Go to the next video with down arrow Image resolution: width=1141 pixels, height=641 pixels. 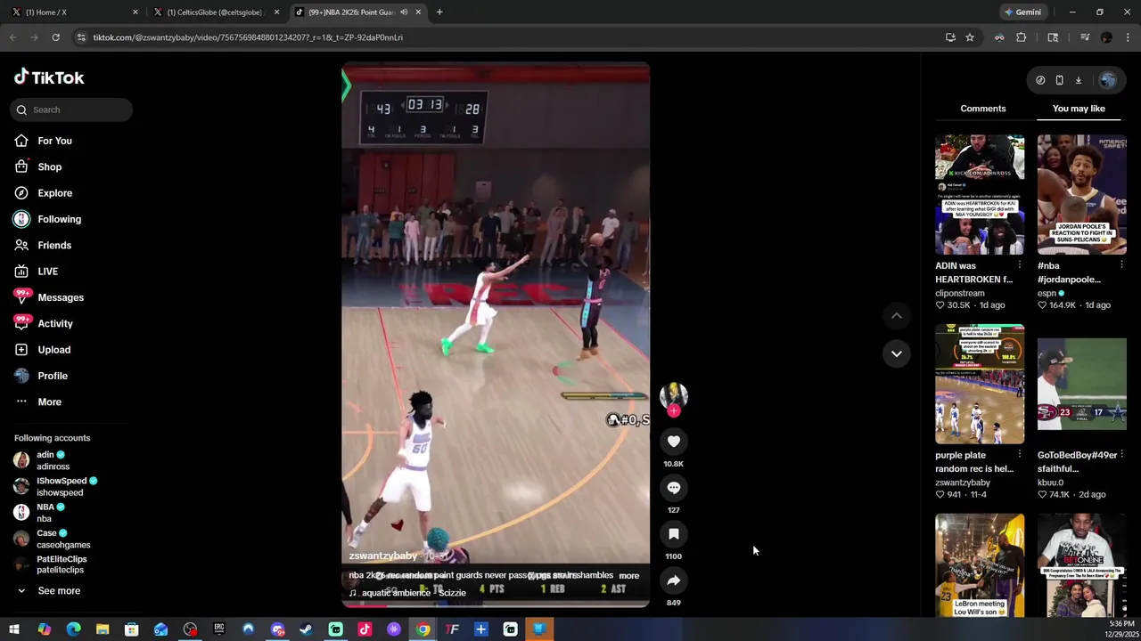coord(897,353)
